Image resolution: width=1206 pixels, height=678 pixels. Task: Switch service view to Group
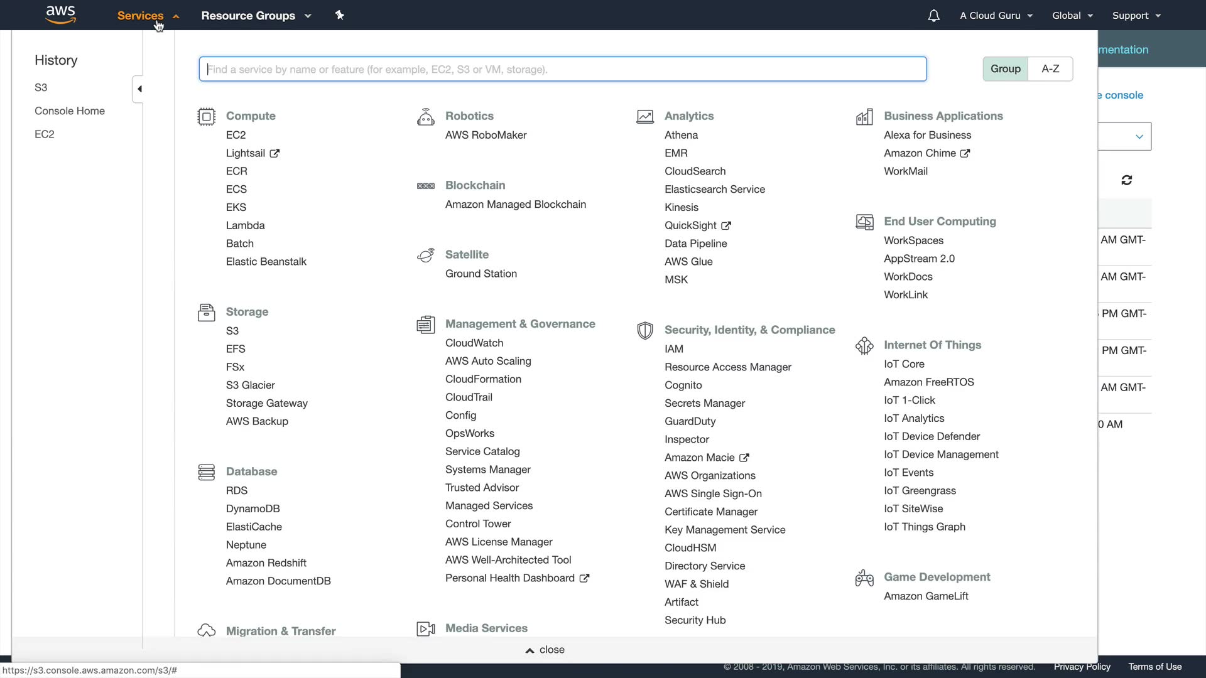(x=1005, y=69)
